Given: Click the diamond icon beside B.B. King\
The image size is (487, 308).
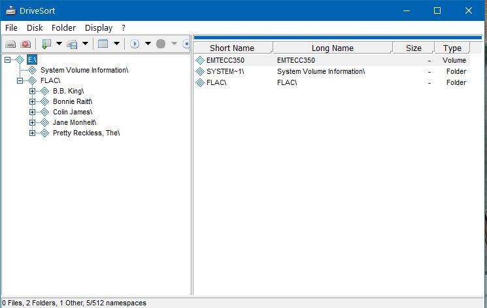Looking at the screenshot, I should tap(44, 91).
